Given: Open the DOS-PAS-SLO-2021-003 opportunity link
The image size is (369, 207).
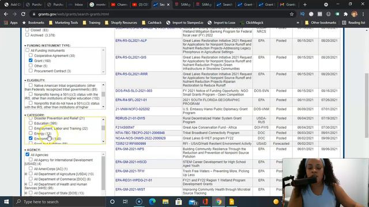Looking at the screenshot, I should [134, 91].
